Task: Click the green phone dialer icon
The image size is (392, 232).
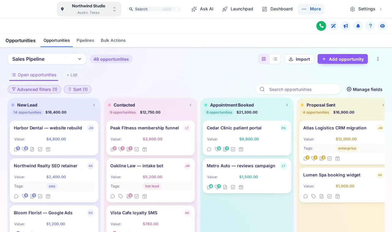Action: 321,26
